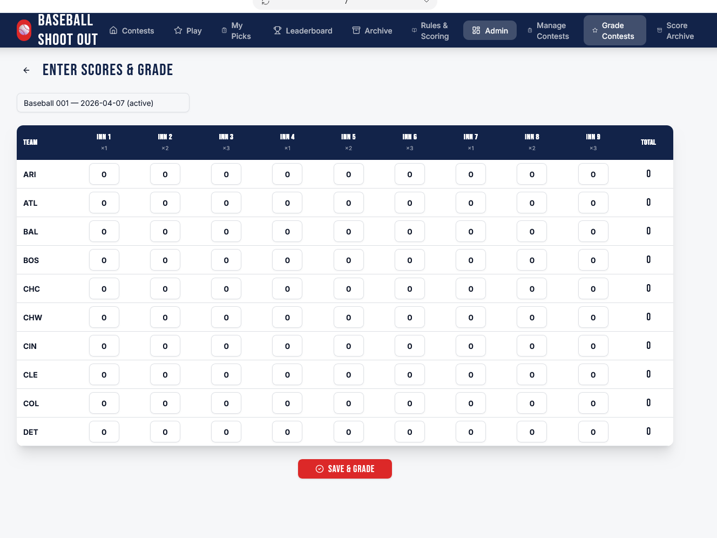717x538 pixels.
Task: Click the Play star icon
Action: tap(178, 30)
